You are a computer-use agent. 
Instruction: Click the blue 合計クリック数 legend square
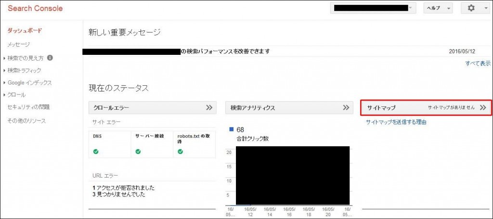pyautogui.click(x=232, y=129)
